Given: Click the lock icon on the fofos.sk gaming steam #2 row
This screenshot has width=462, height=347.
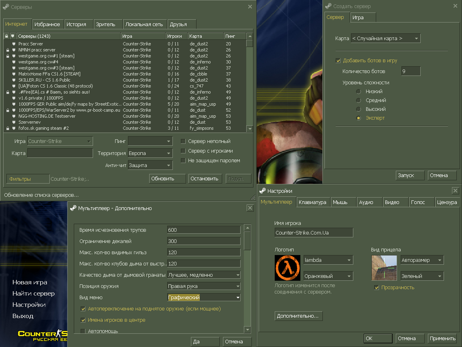Looking at the screenshot, I should tap(8, 129).
